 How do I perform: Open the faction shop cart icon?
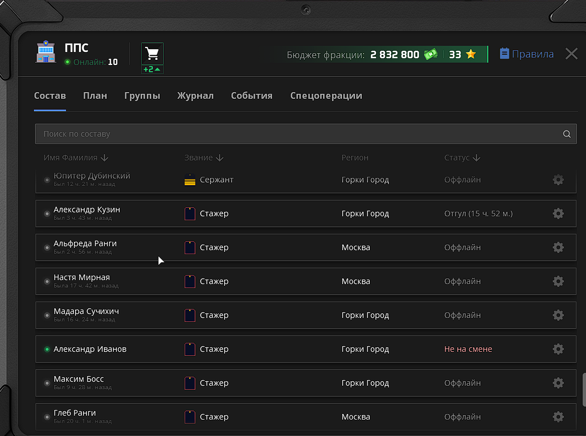152,54
